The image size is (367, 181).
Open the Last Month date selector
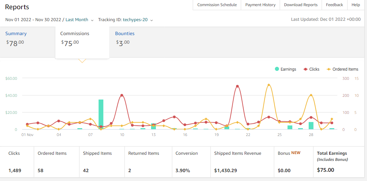point(77,20)
